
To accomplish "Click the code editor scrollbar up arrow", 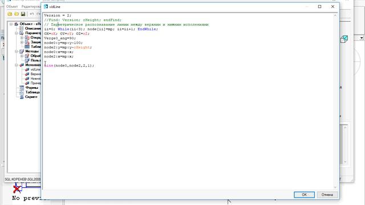I will [335, 15].
